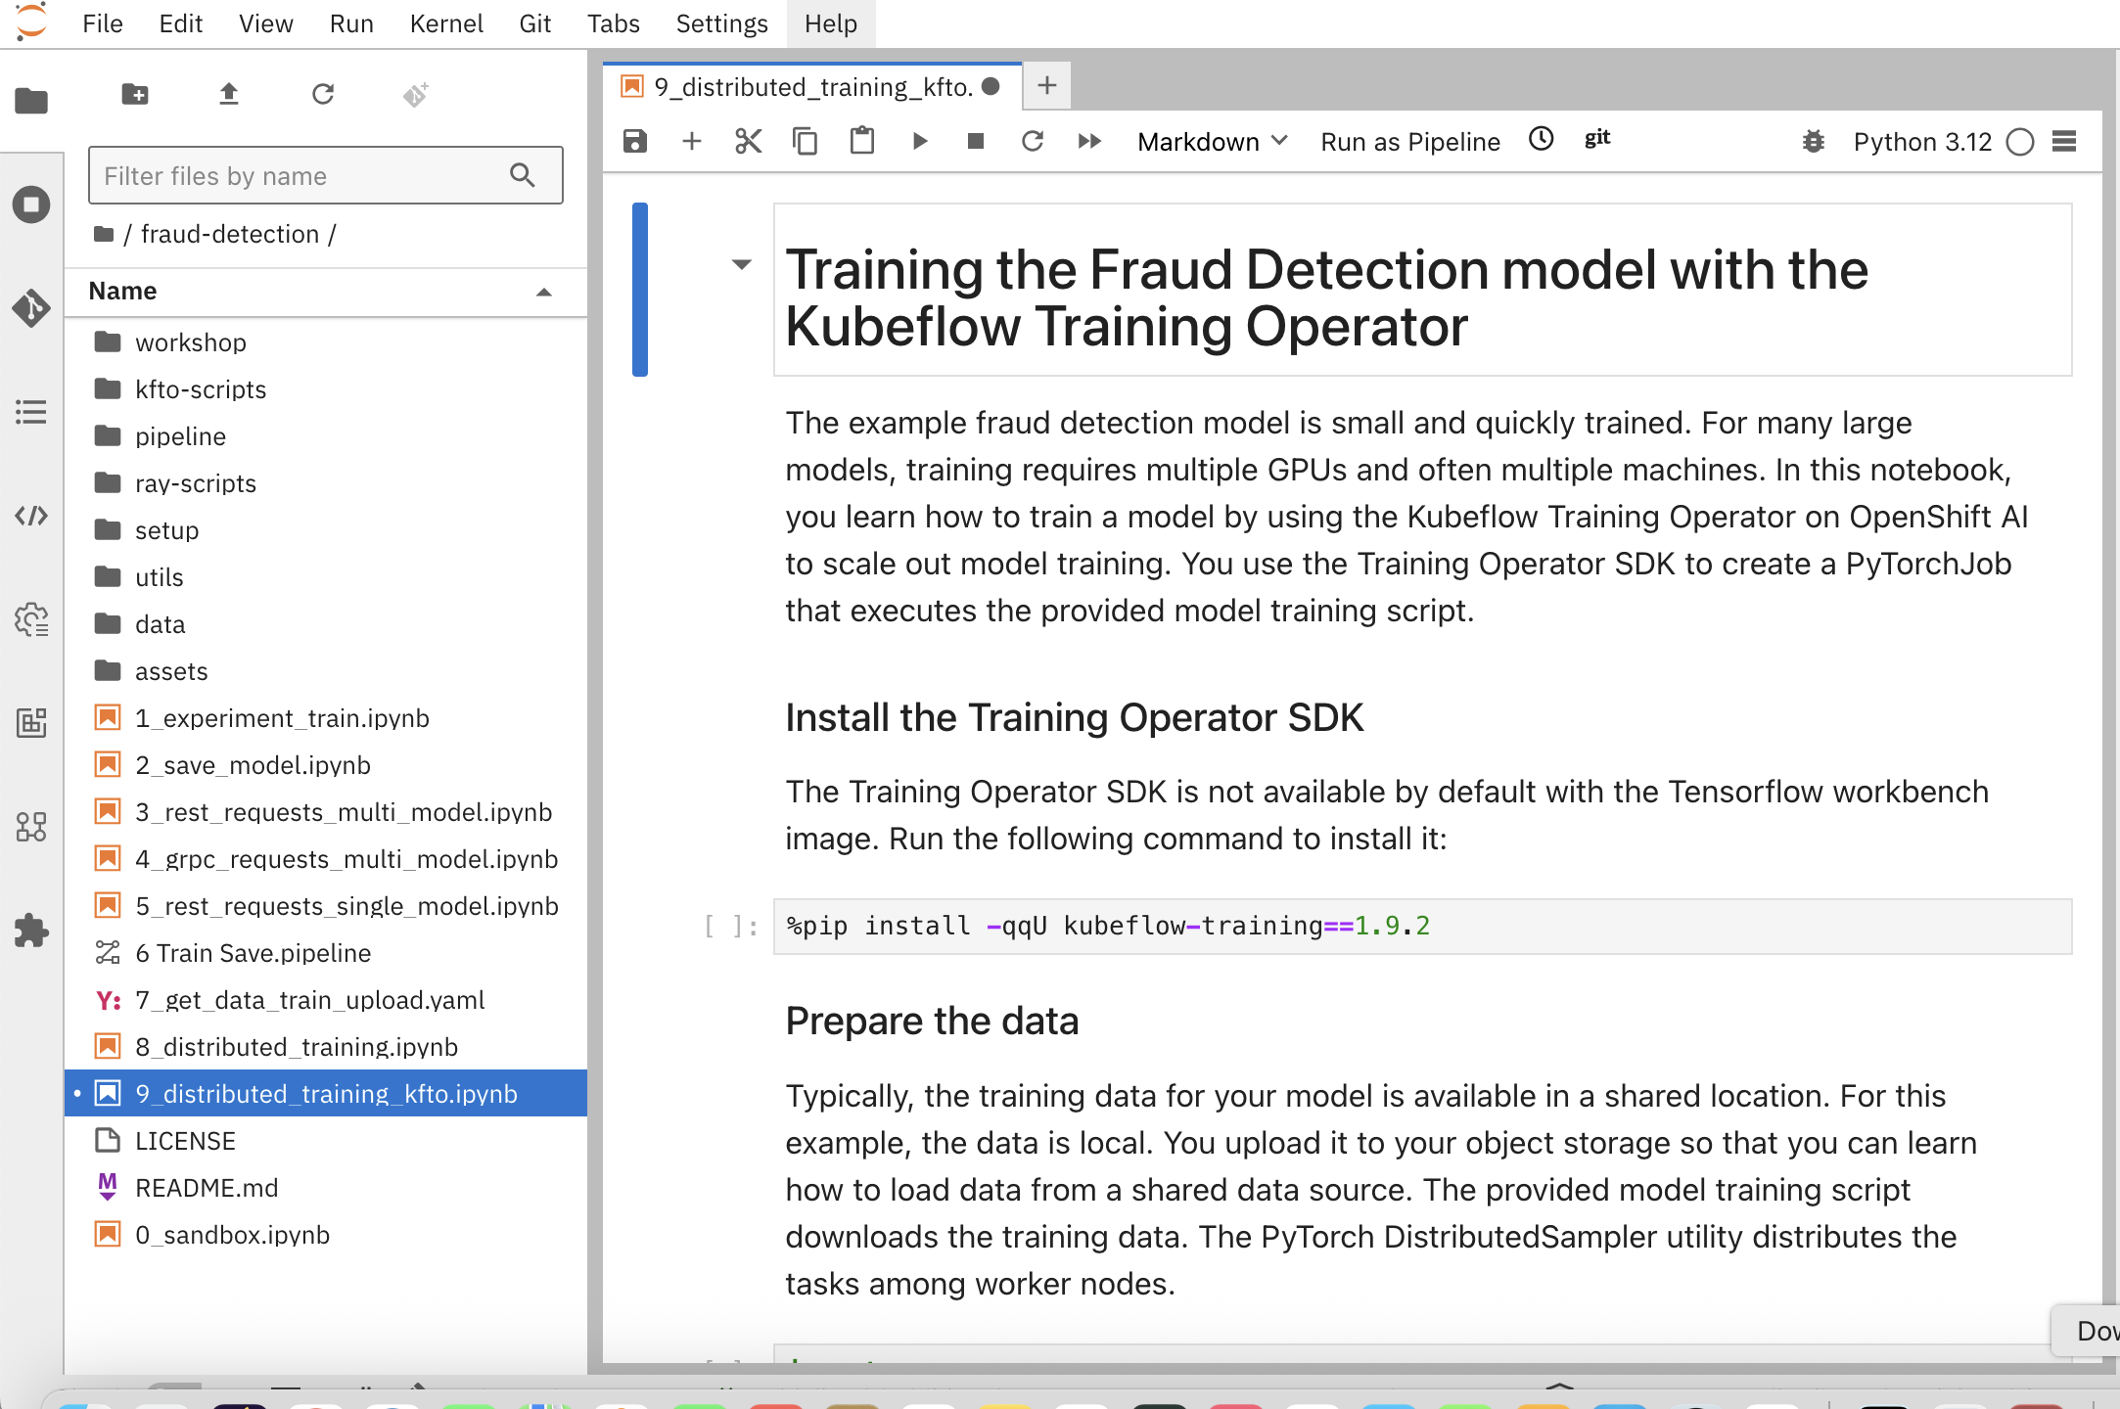The height and width of the screenshot is (1409, 2120).
Task: Select 7_get_data_train_upload.yaml file
Action: pyautogui.click(x=325, y=1000)
